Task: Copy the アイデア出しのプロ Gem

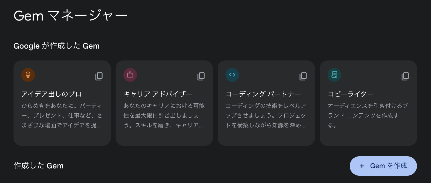Action: (x=99, y=76)
